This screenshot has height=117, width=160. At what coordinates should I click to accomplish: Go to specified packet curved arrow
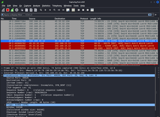coord(54,10)
